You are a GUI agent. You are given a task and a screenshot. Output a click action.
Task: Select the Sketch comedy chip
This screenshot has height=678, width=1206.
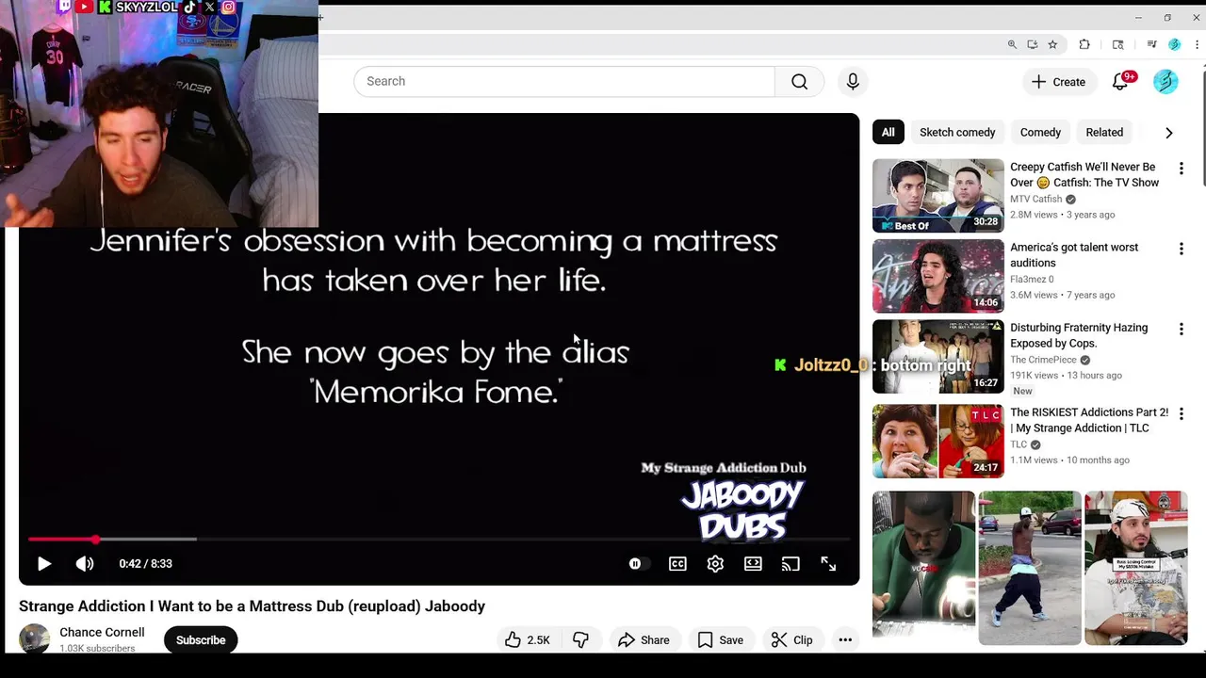(x=957, y=133)
